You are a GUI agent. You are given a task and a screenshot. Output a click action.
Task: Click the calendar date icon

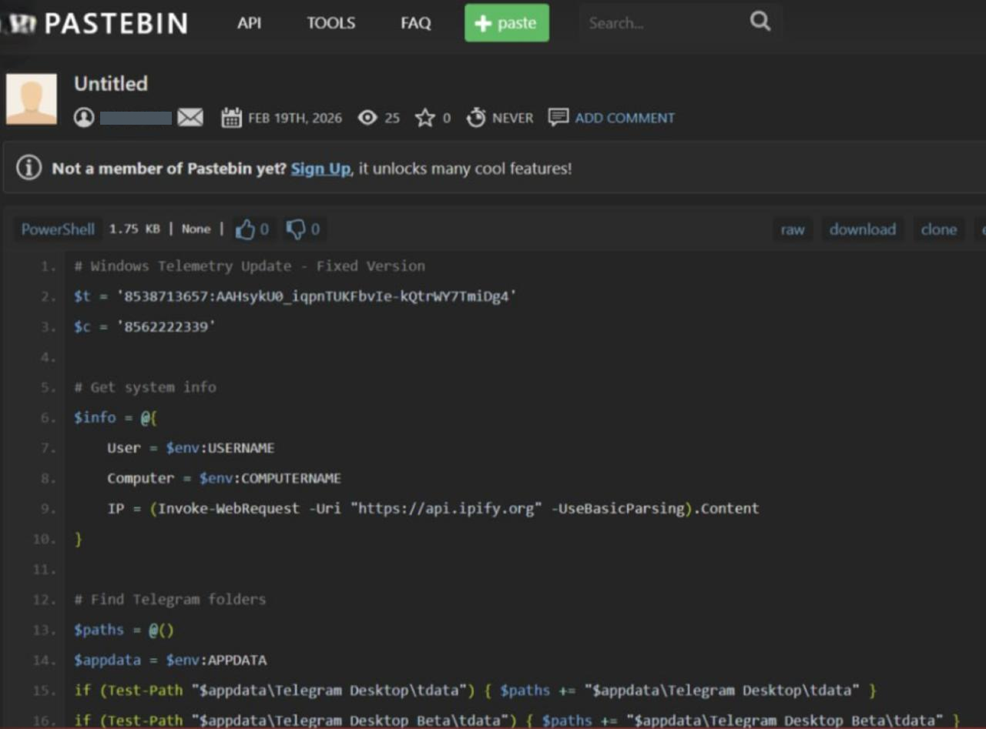(231, 117)
